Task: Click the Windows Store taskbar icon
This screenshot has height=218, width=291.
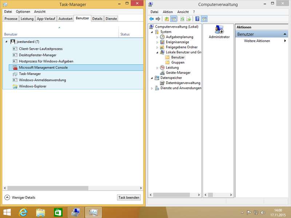Action: coord(58,212)
